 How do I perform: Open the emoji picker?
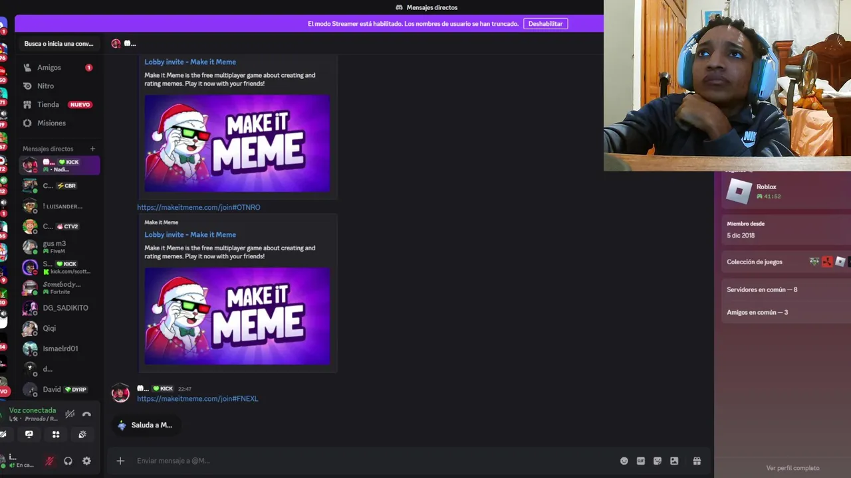pos(624,461)
